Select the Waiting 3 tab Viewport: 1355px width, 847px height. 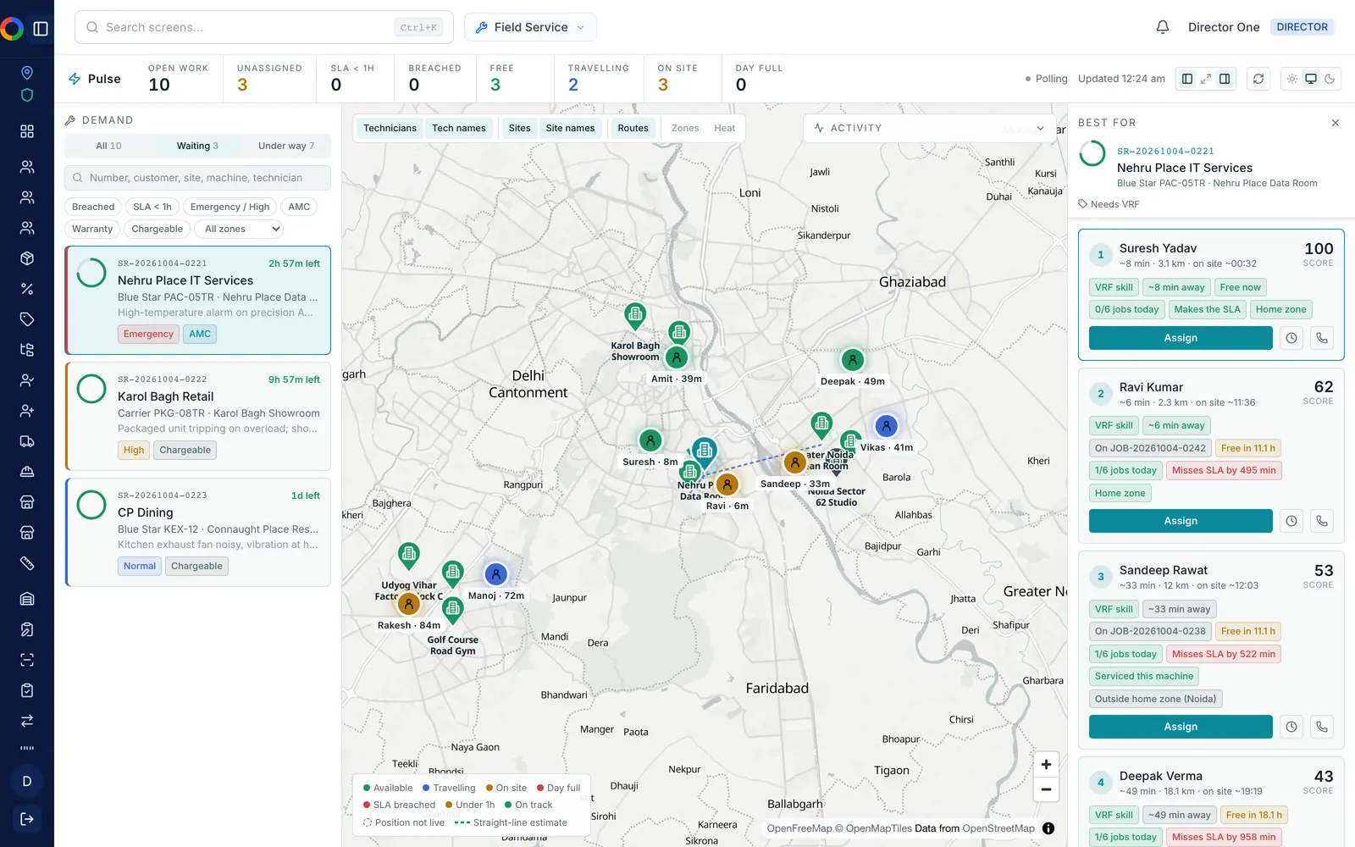(197, 146)
